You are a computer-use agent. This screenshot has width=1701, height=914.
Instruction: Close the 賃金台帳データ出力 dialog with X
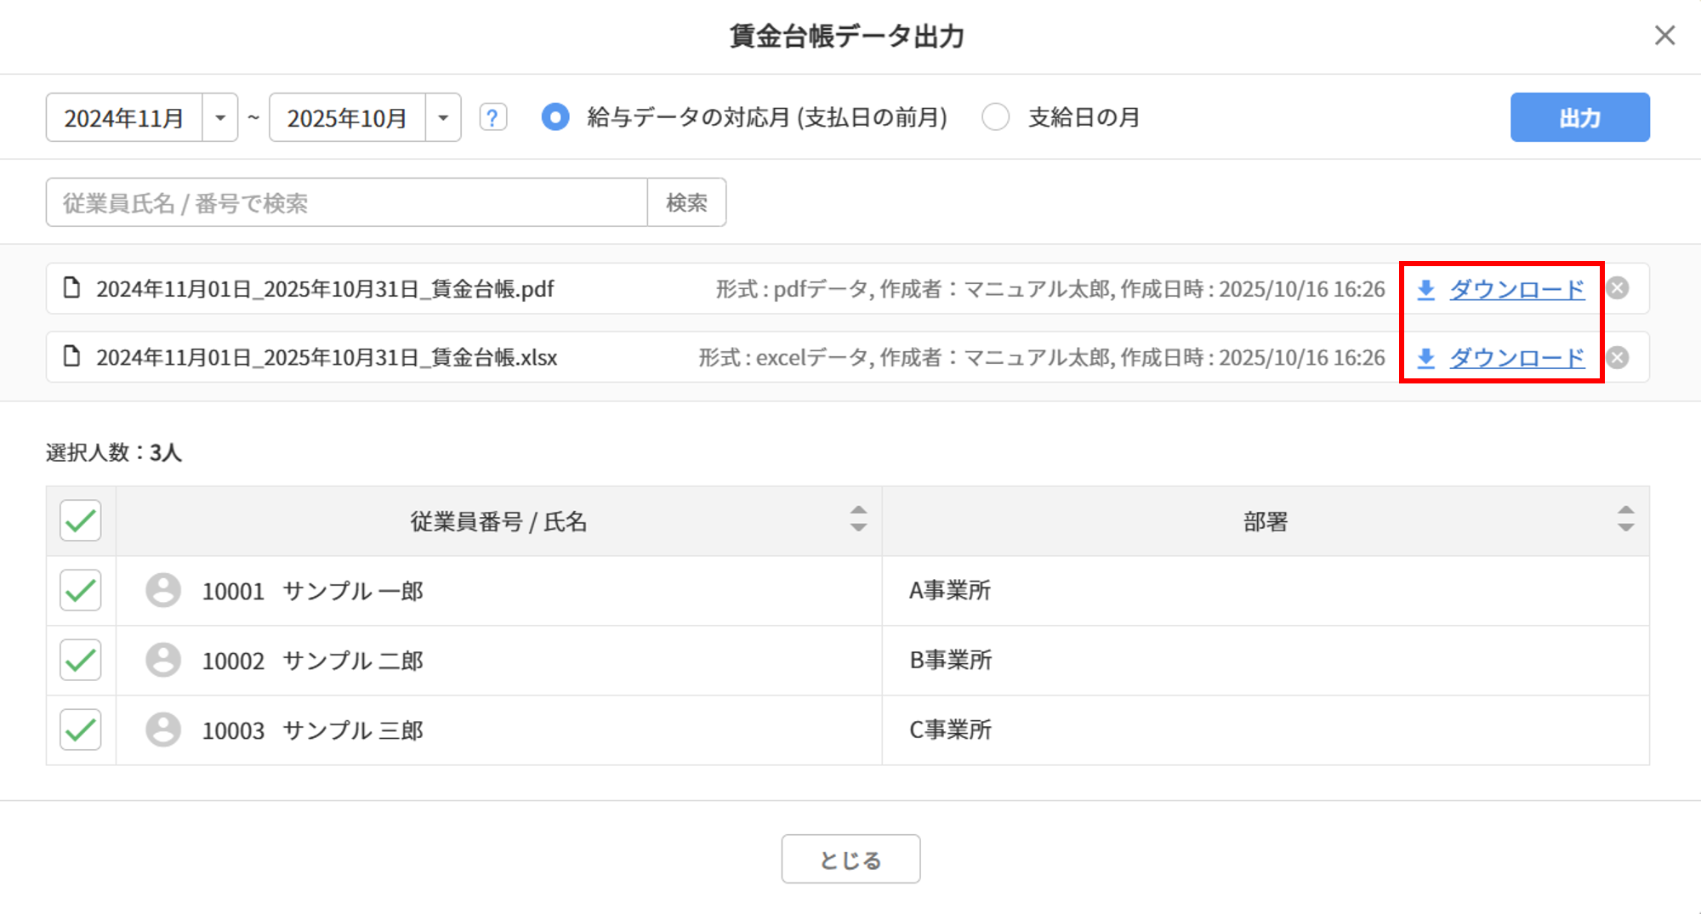[x=1664, y=36]
